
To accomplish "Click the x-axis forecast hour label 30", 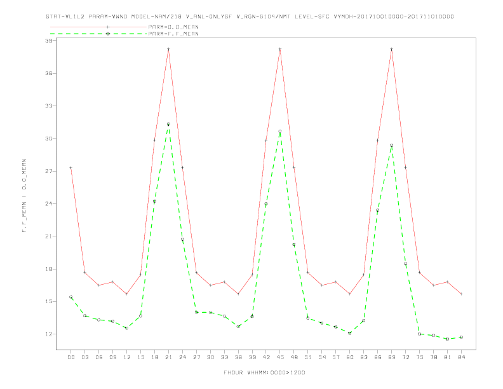I will point(210,357).
